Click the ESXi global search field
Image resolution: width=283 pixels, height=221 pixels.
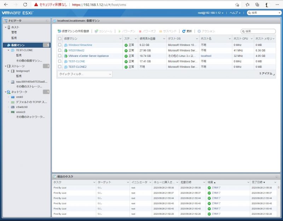[264, 13]
